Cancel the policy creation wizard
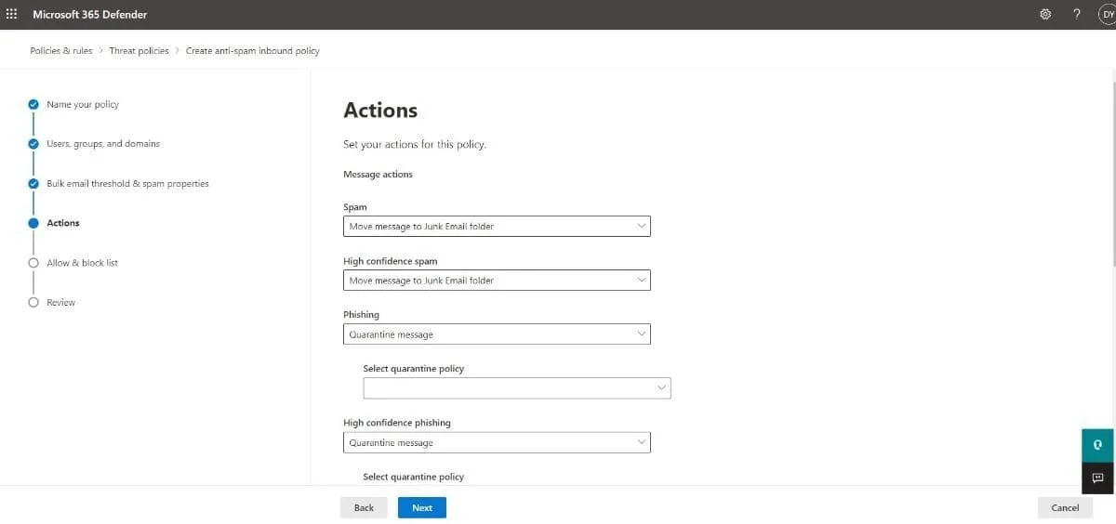This screenshot has height=524, width=1116. (x=1065, y=507)
